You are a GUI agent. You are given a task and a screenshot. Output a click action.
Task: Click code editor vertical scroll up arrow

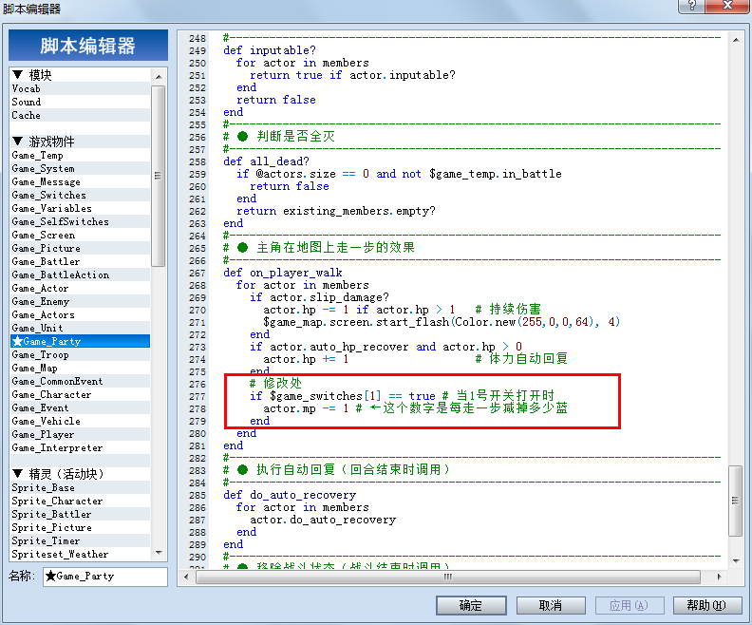(x=735, y=40)
